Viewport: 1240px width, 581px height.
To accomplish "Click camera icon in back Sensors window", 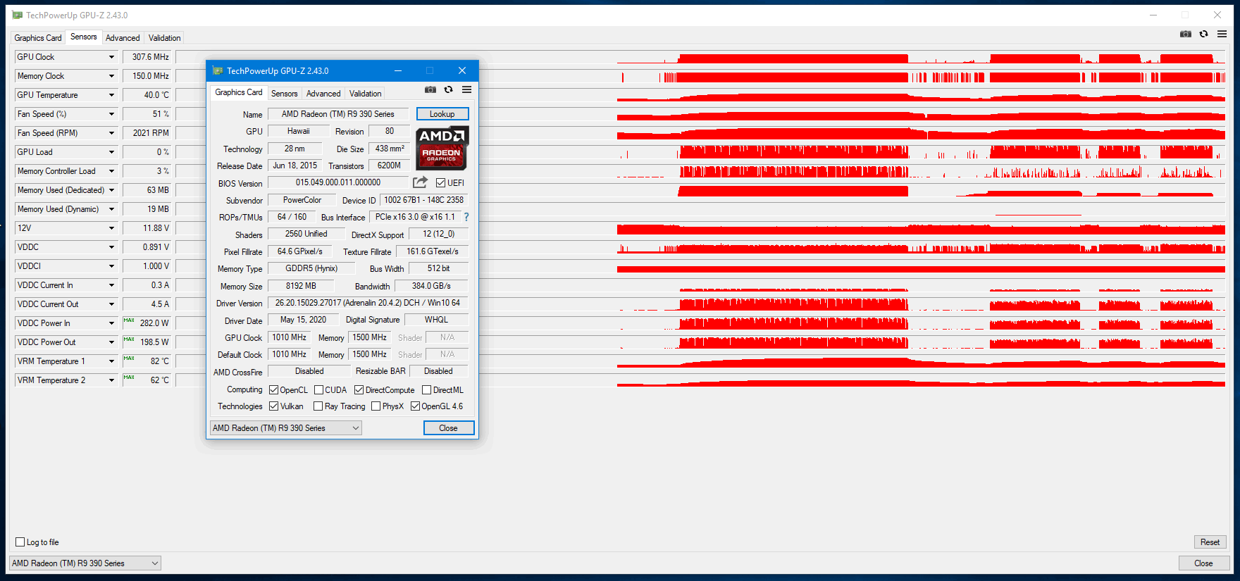I will (x=1186, y=34).
